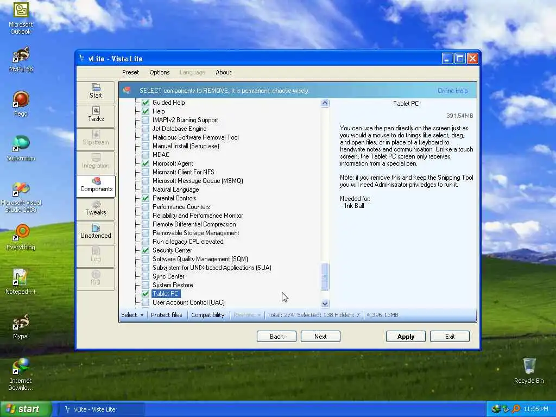Viewport: 556px width, 417px height.
Task: Click the Exit button
Action: coord(450,337)
